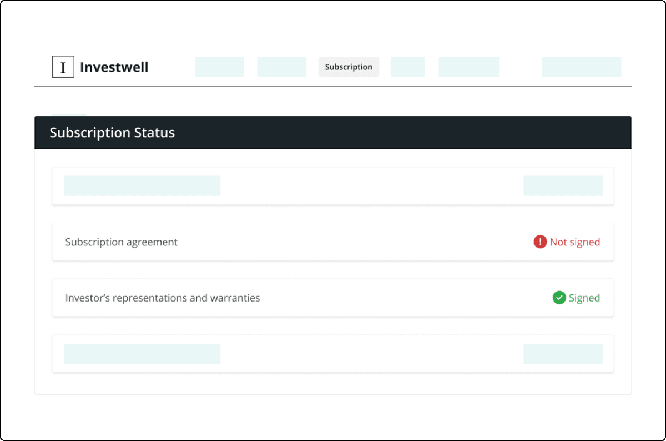Click the green Signed checkmark icon
This screenshot has width=666, height=441.
tap(559, 298)
